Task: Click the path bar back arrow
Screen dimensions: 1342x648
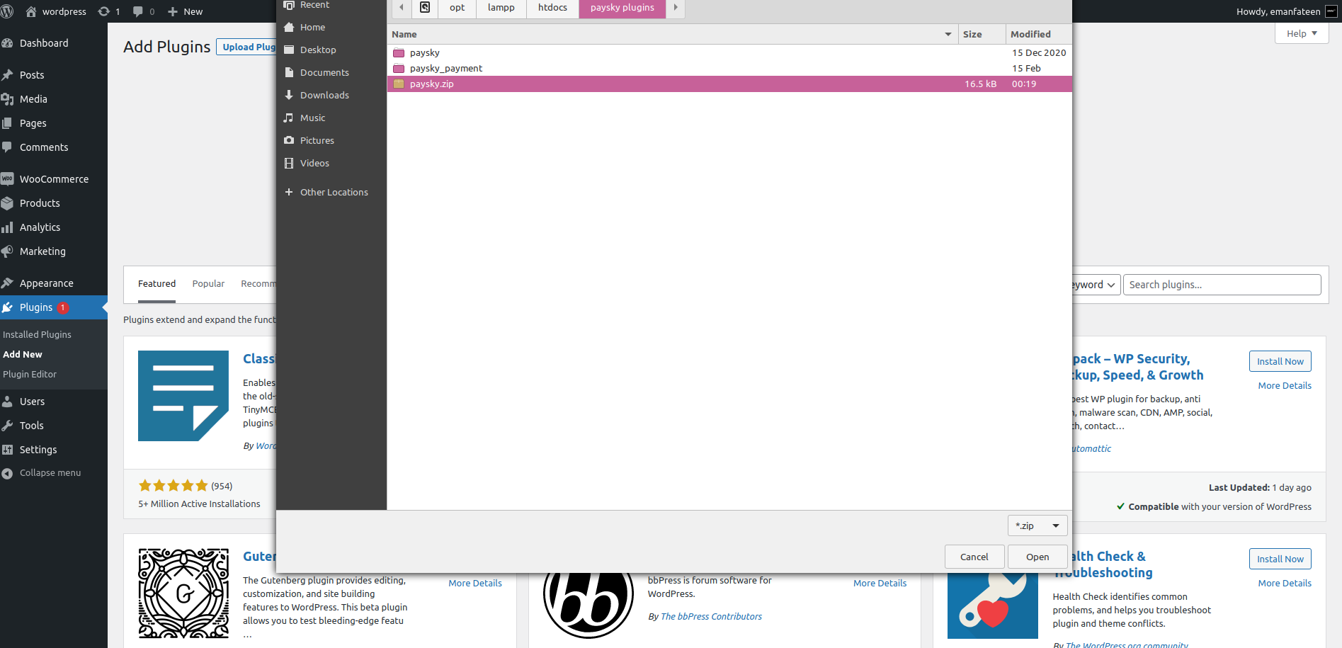Action: point(401,8)
